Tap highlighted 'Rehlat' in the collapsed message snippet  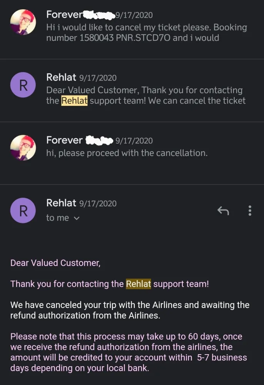coord(75,101)
